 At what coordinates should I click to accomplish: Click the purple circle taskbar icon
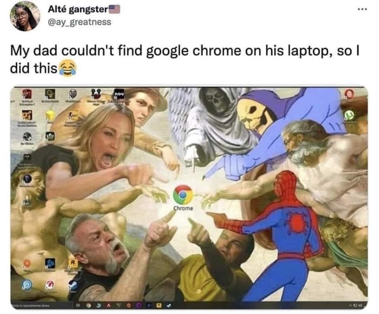(139, 306)
